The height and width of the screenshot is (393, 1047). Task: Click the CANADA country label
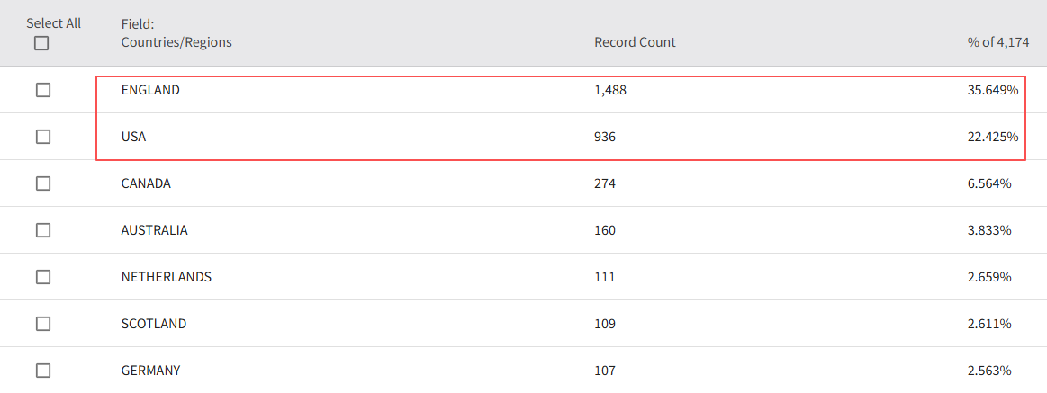click(146, 183)
